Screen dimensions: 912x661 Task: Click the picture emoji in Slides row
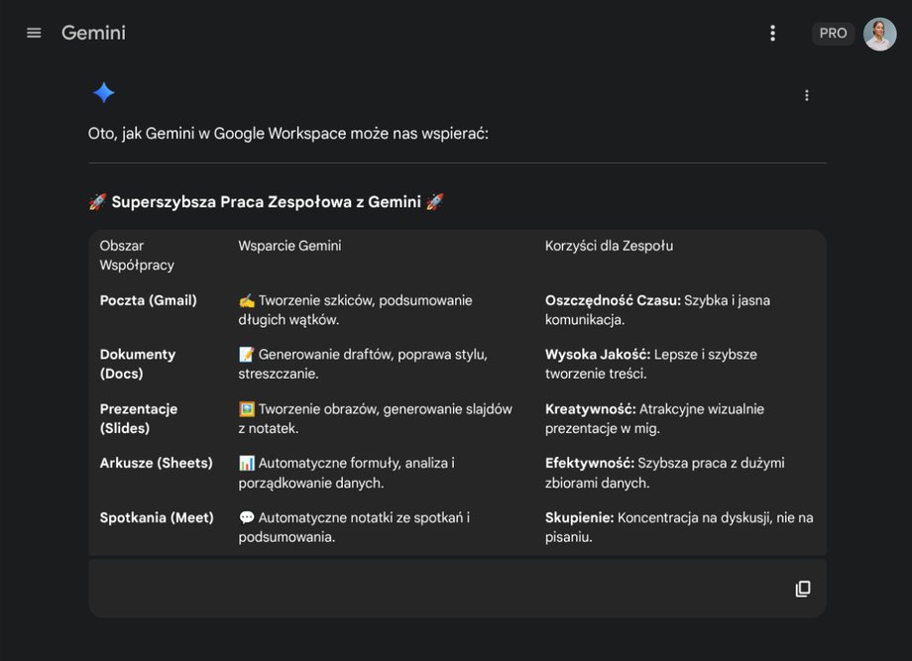(x=247, y=409)
